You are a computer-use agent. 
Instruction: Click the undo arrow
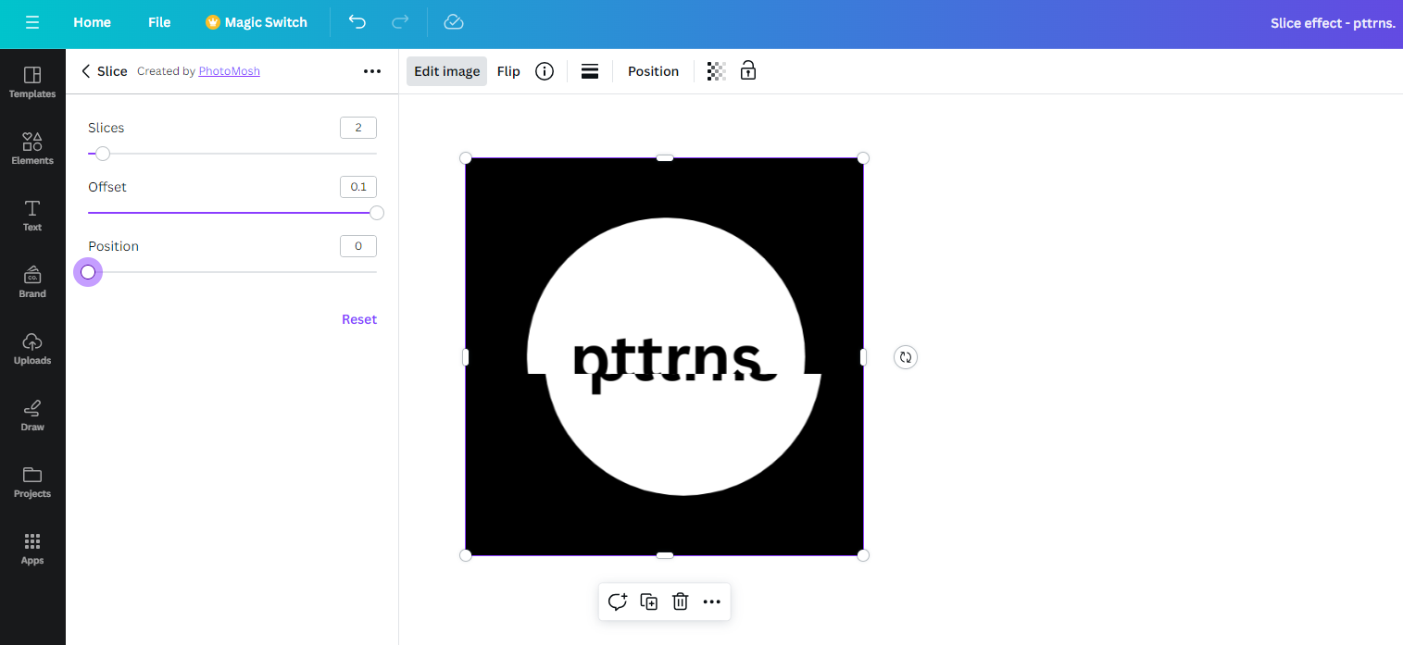357,22
